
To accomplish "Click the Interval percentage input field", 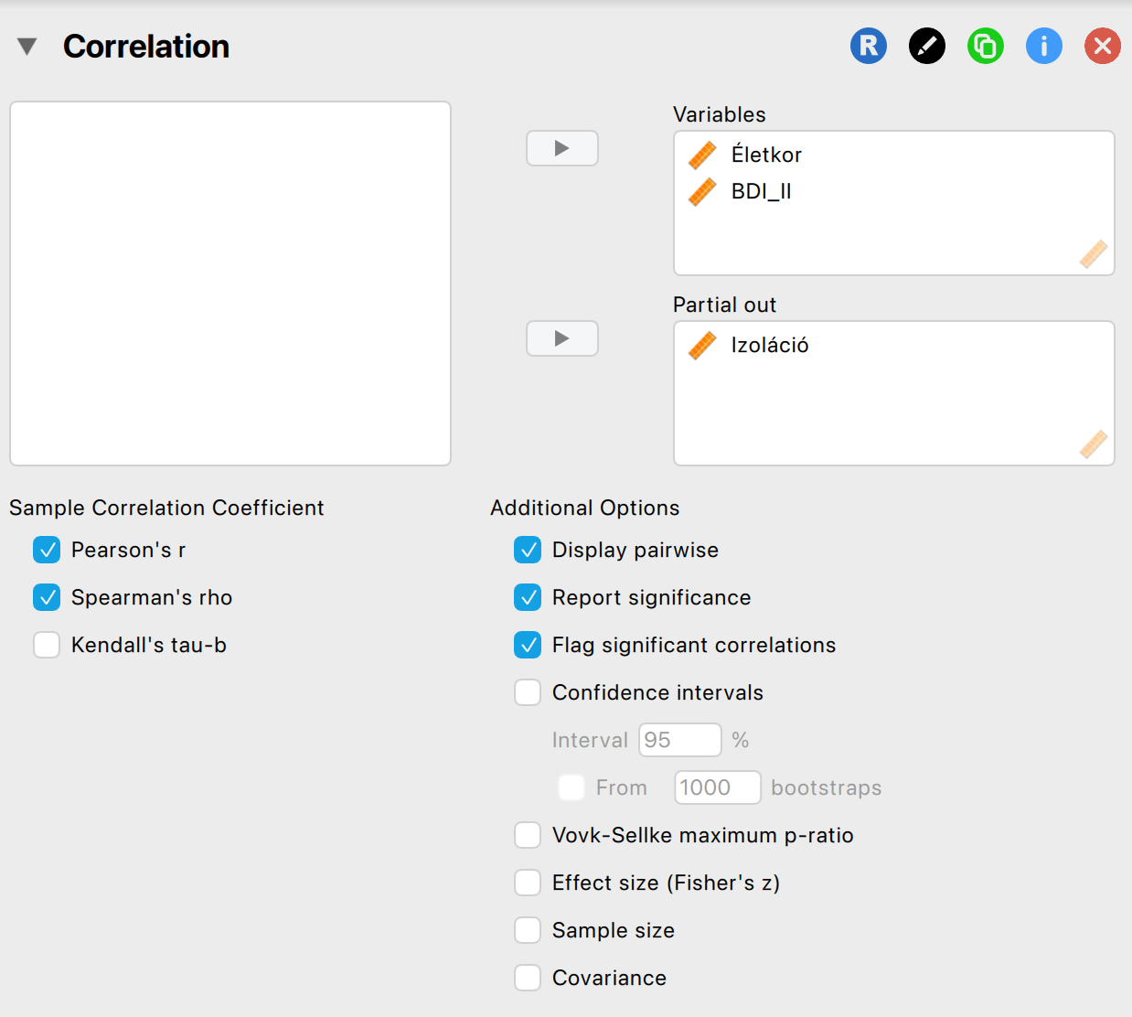I will (x=679, y=740).
